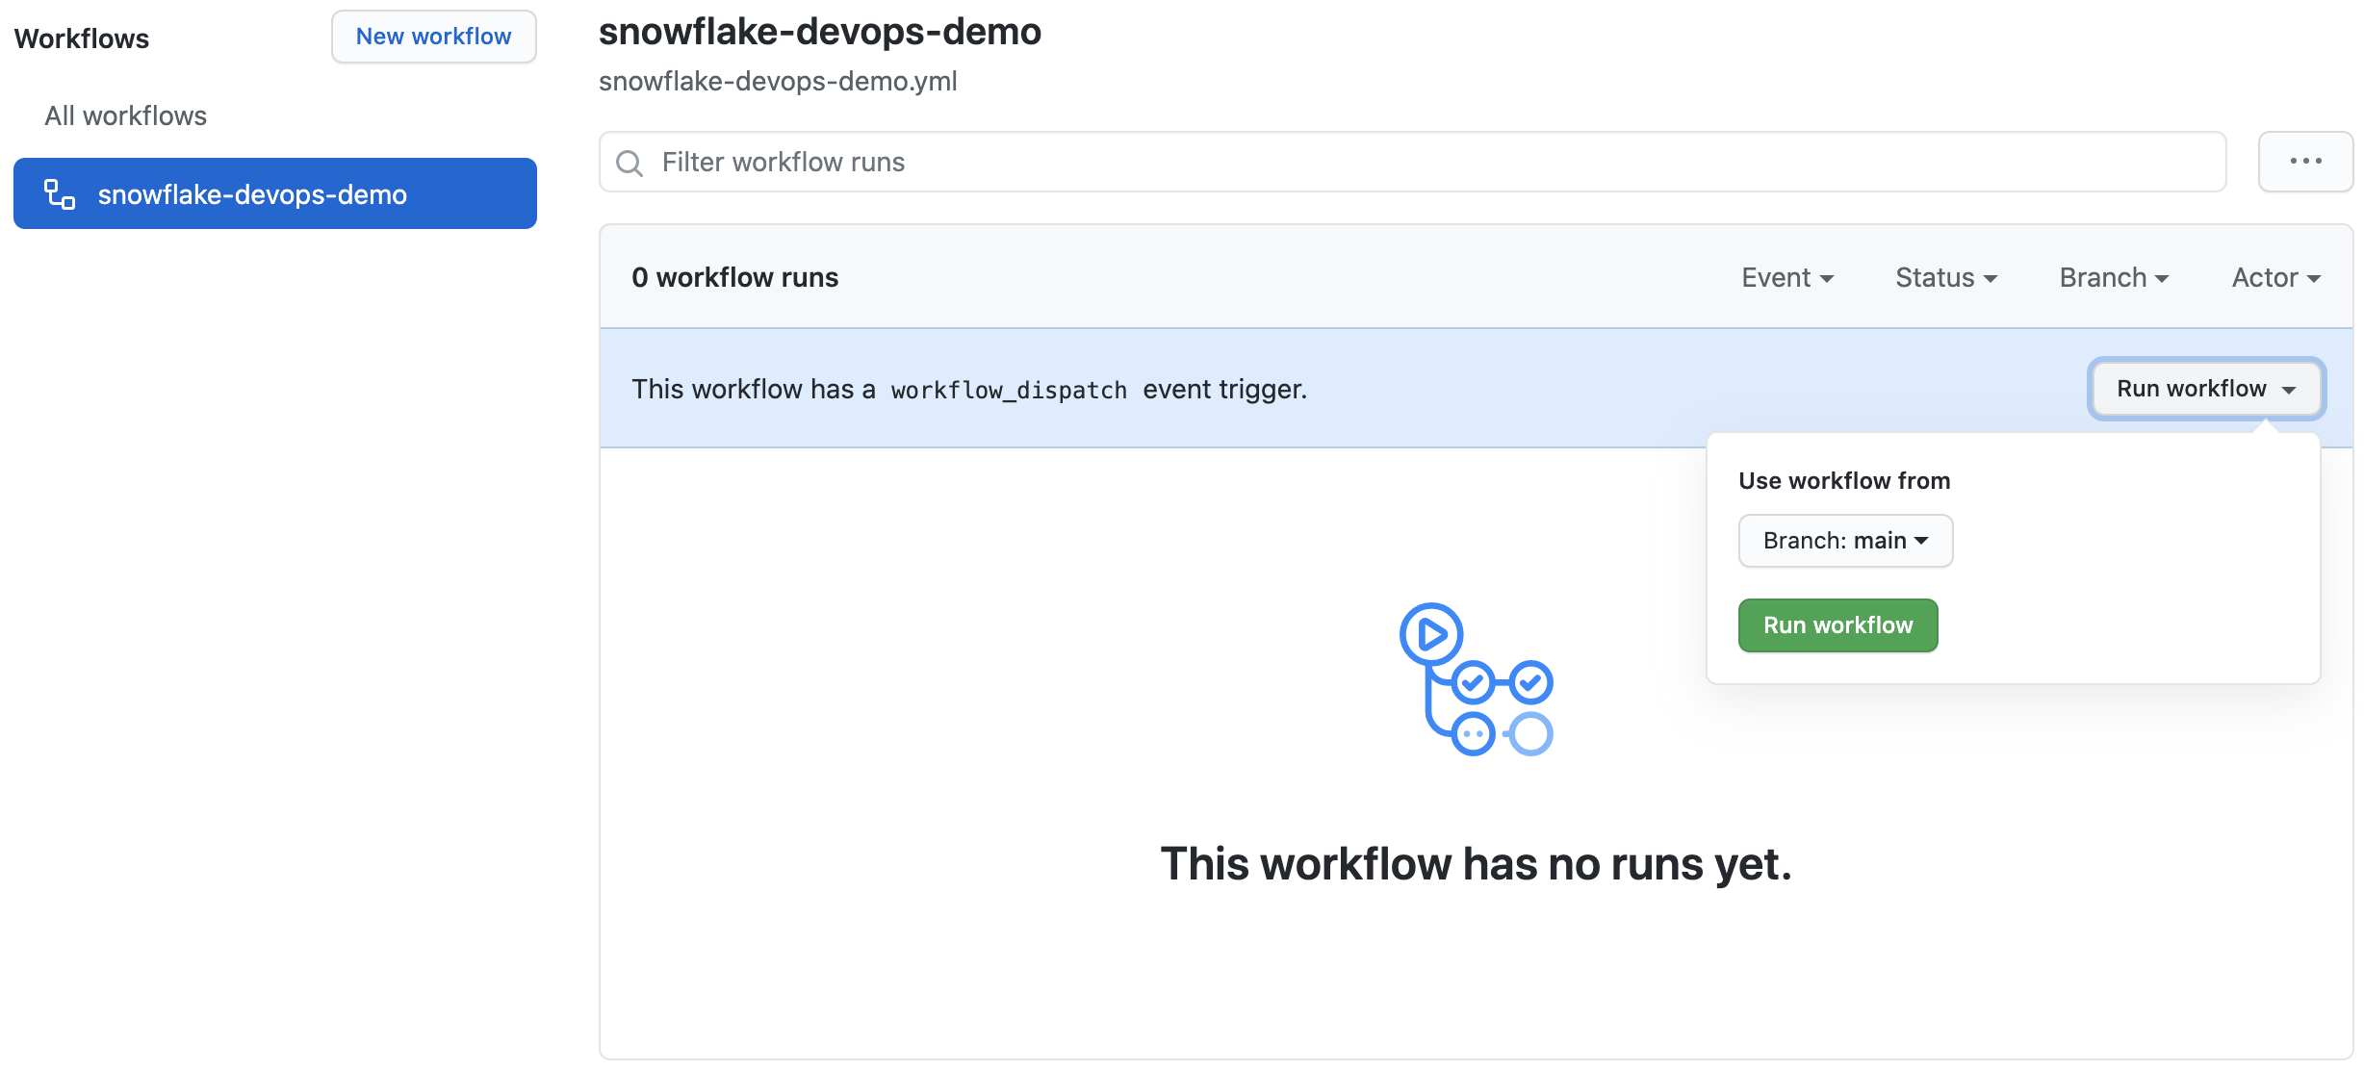Click the caret next to Event filter
Viewport: 2364px width, 1070px height.
[x=1829, y=278]
